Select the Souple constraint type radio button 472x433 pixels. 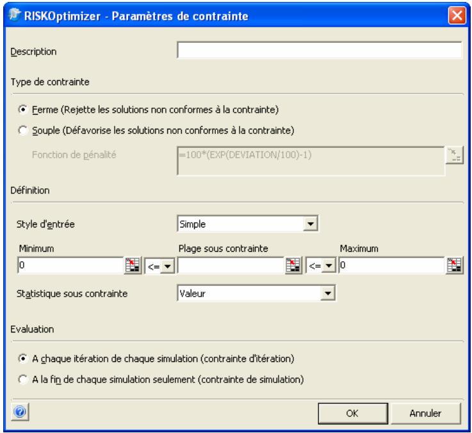[23, 131]
